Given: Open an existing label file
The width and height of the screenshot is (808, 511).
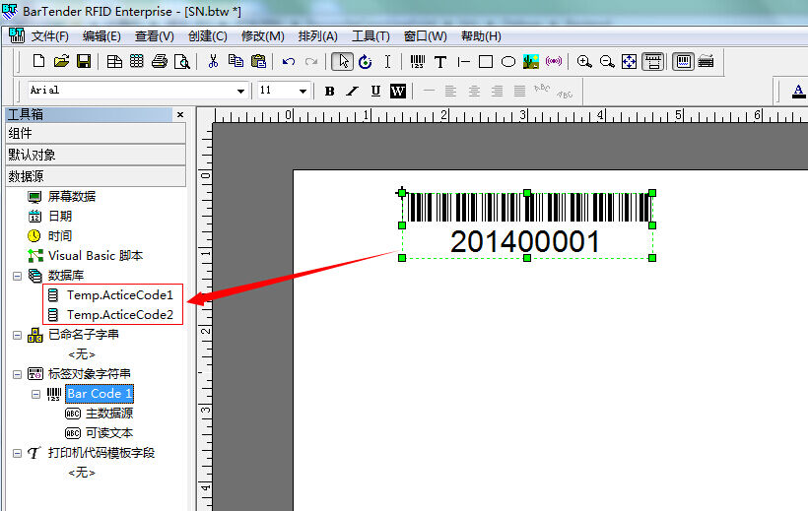Looking at the screenshot, I should pos(61,61).
